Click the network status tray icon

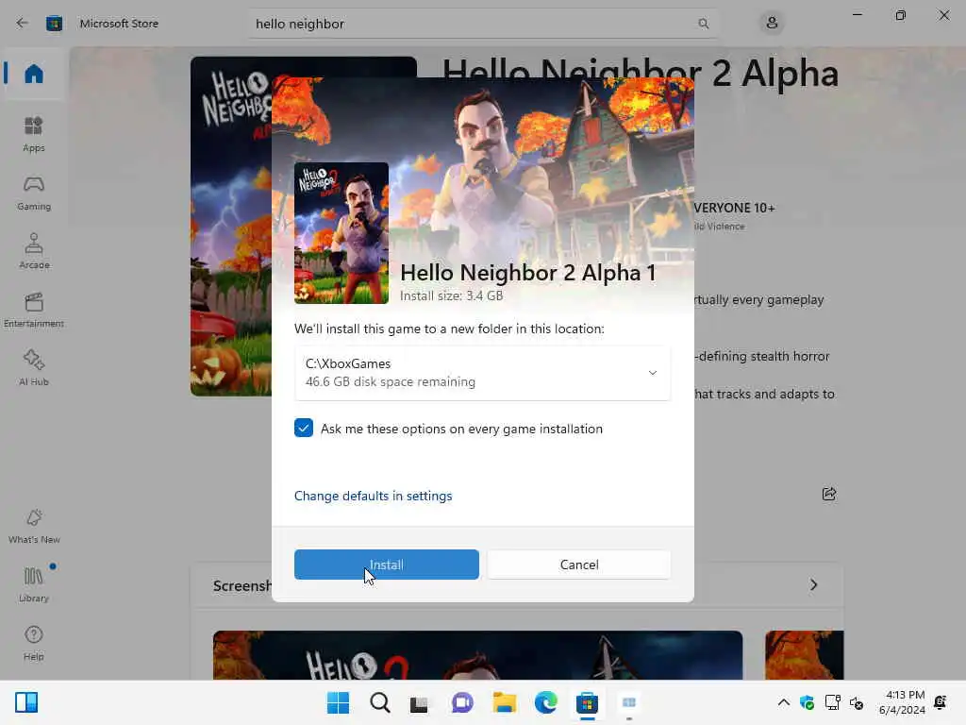point(832,702)
